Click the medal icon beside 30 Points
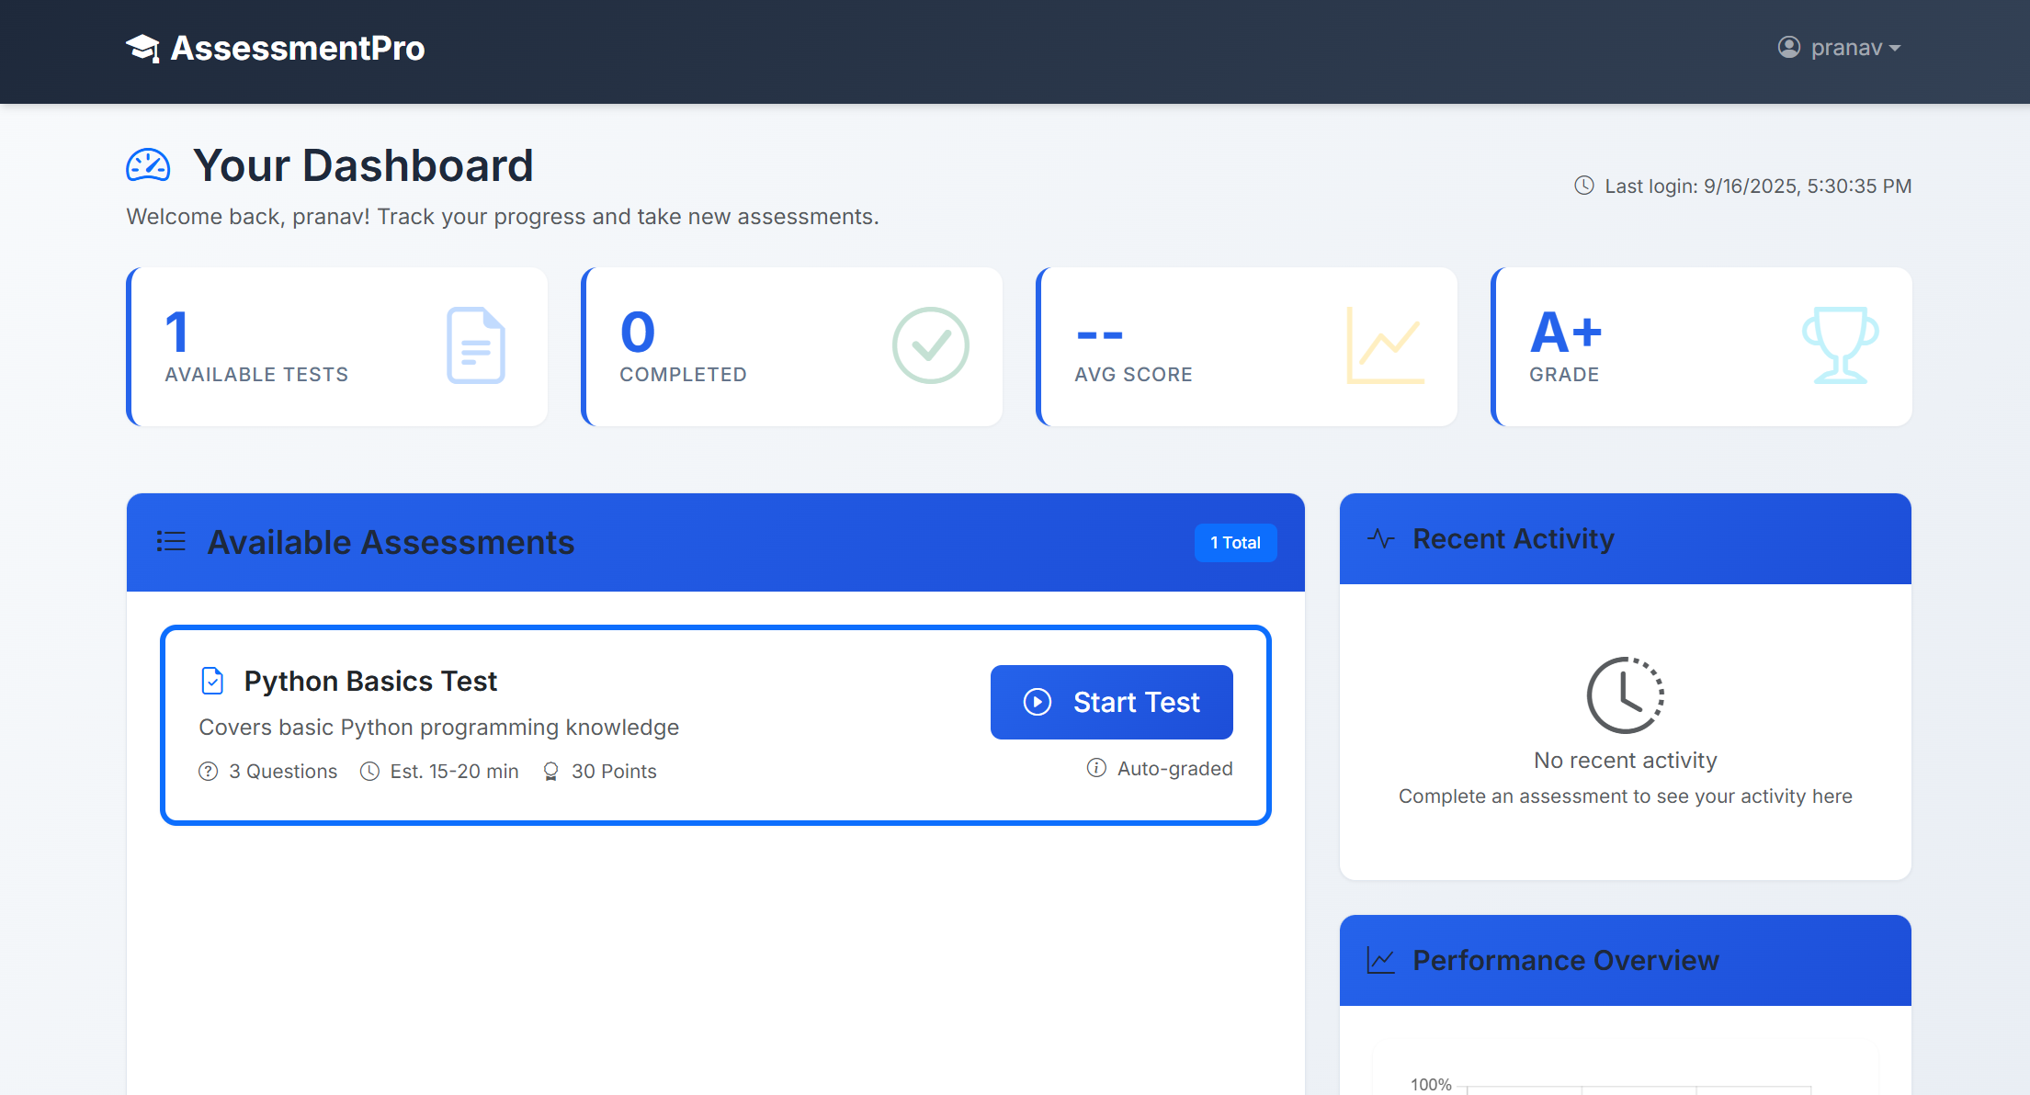Viewport: 2030px width, 1095px height. 551,771
